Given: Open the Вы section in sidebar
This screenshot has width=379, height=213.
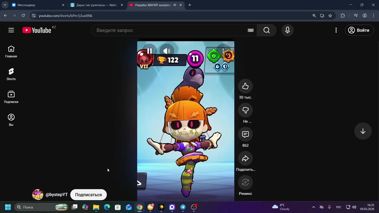Looking at the screenshot, I should (x=11, y=120).
